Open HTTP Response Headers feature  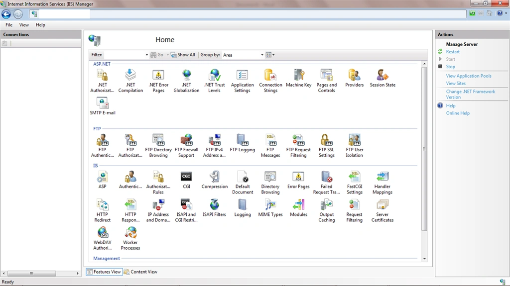click(x=130, y=210)
